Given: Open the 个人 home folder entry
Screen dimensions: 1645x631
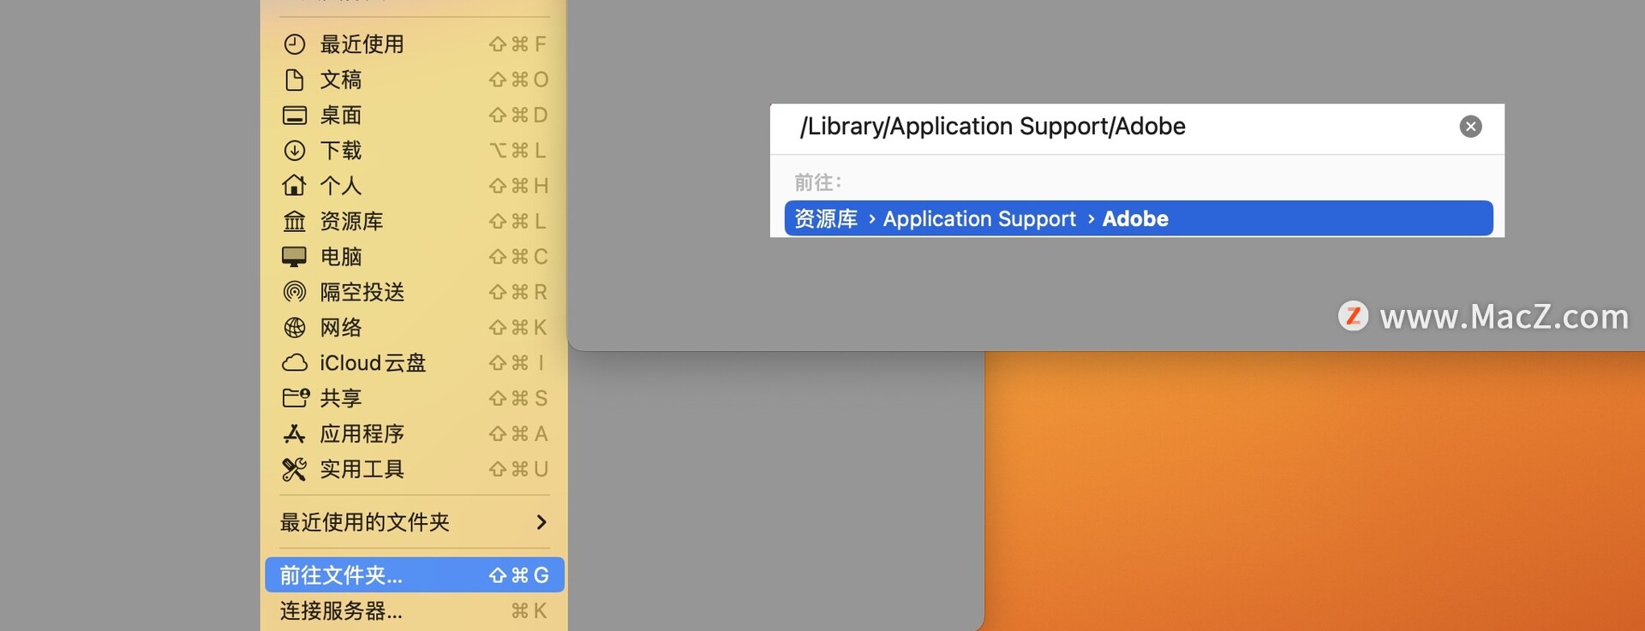Looking at the screenshot, I should [415, 186].
